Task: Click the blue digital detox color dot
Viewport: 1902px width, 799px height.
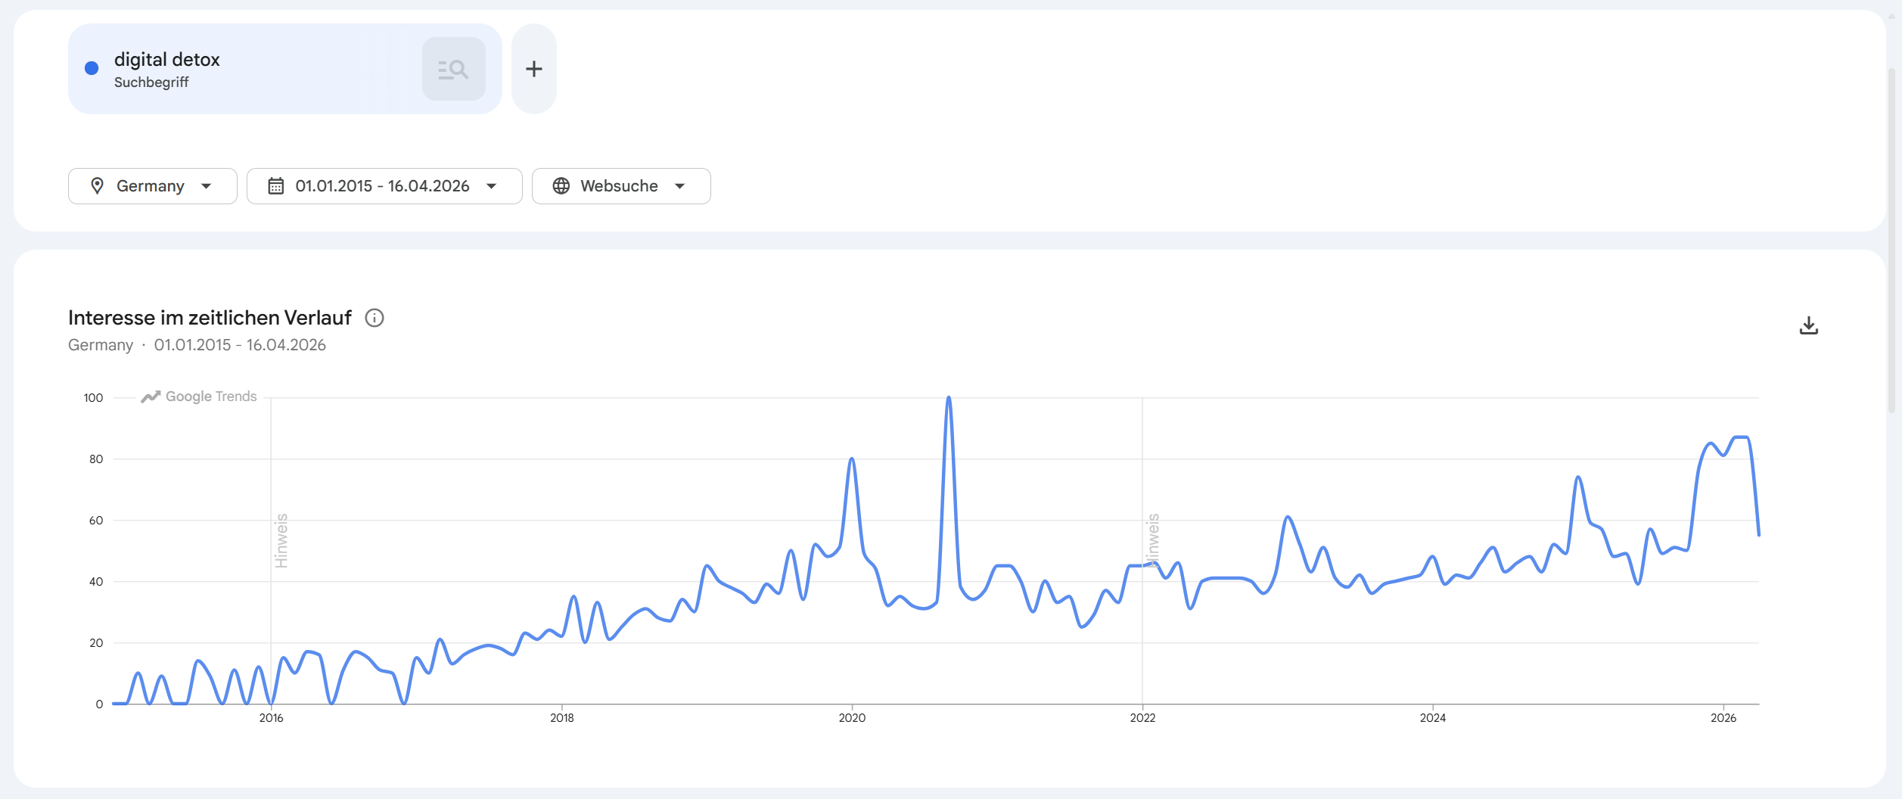Action: click(x=92, y=69)
